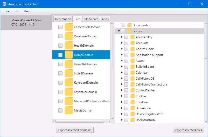Select the Maxis iPhone 13 Mini backup

26,22
